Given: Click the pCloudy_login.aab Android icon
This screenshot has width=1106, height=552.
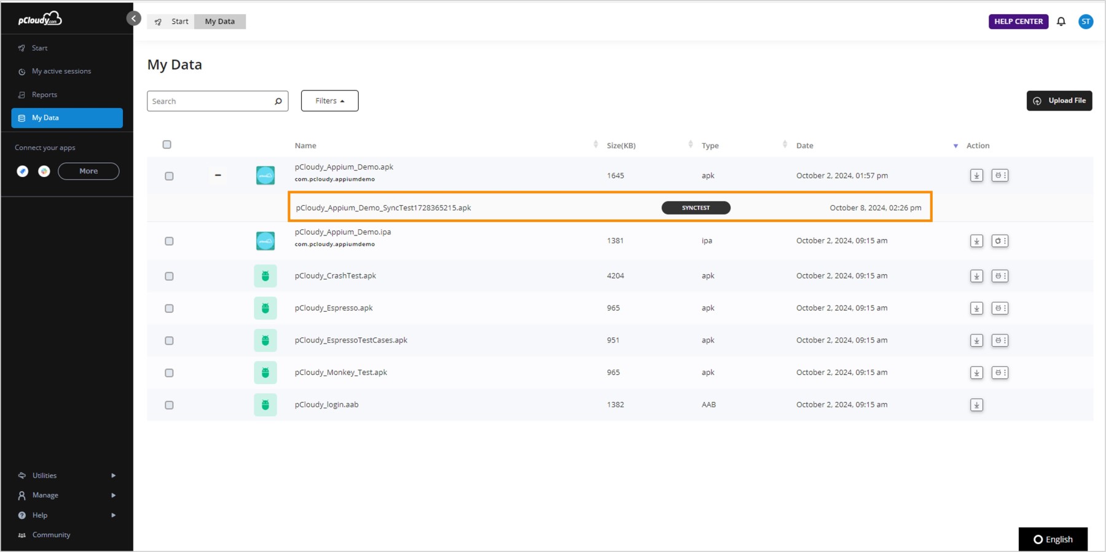Looking at the screenshot, I should (x=265, y=405).
